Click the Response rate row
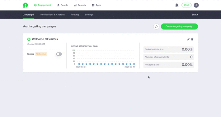The height and width of the screenshot is (117, 221). (x=169, y=65)
